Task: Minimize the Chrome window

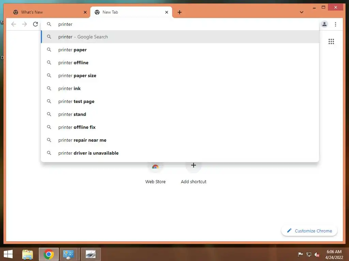Action: 314,7
